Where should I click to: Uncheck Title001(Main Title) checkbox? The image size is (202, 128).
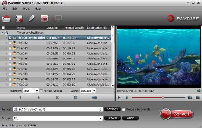coord(10,38)
